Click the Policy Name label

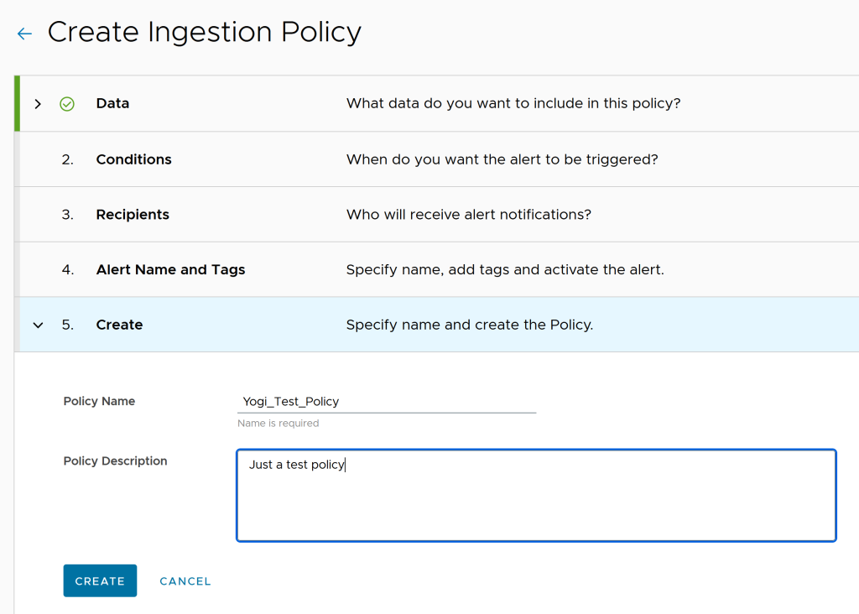pos(99,402)
